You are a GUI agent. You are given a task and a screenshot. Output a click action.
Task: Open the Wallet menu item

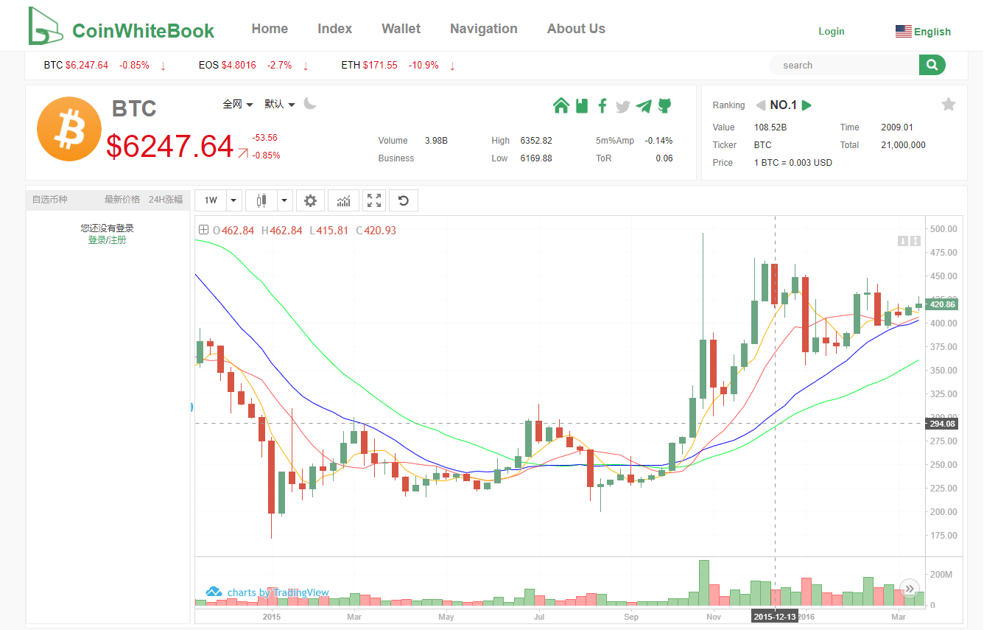[x=401, y=29]
